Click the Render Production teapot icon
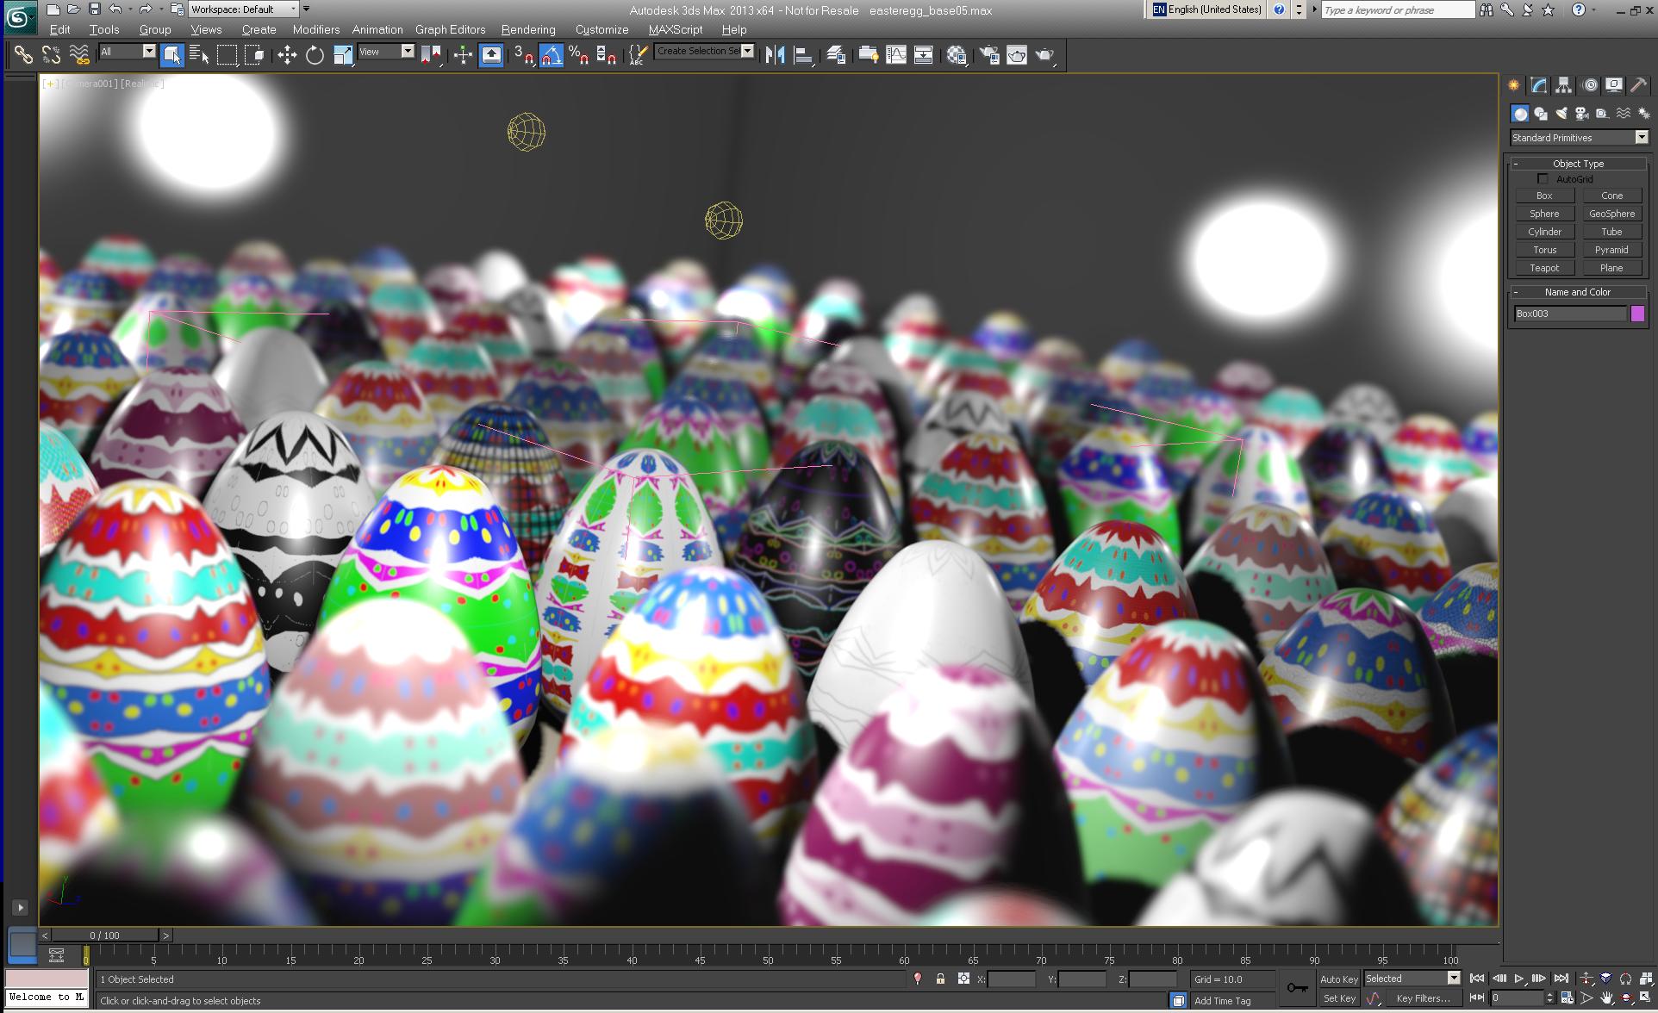The image size is (1658, 1013). pos(1044,55)
